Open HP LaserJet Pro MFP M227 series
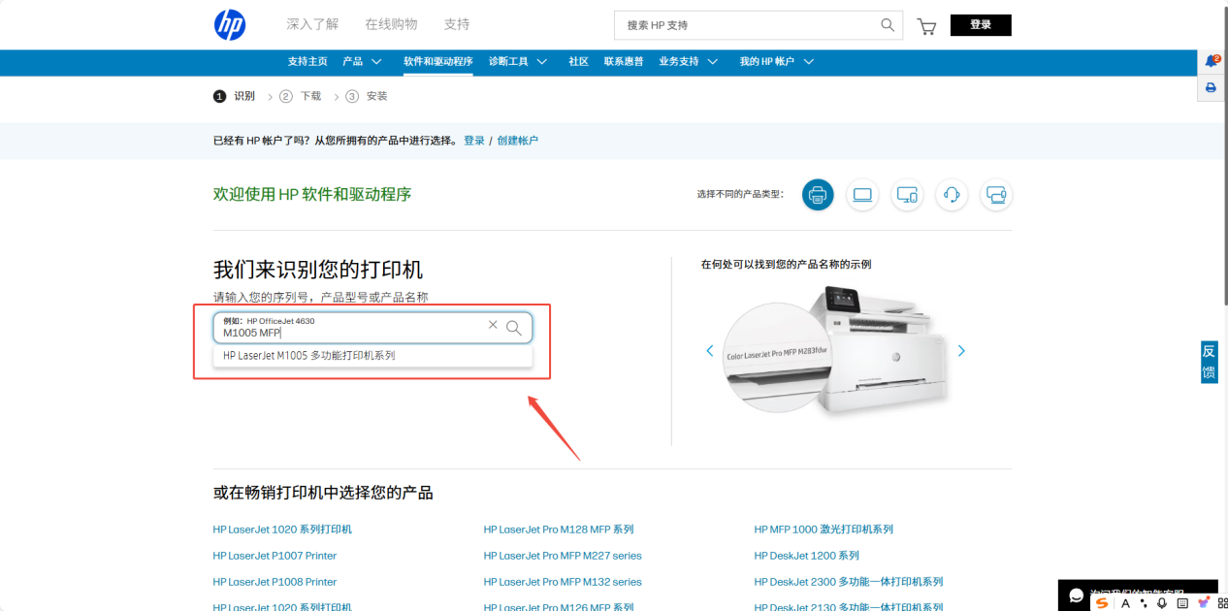The image size is (1228, 611). point(563,556)
